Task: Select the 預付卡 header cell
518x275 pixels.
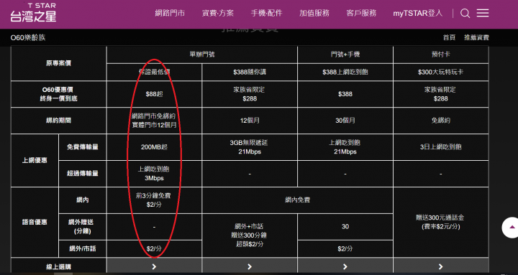Action: pyautogui.click(x=441, y=55)
